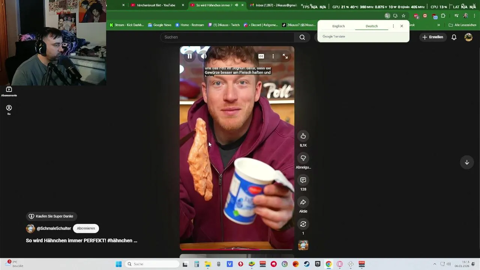Screen dimensions: 480x270
Task: Open the YouTube account avatar menu
Action: pyautogui.click(x=468, y=37)
